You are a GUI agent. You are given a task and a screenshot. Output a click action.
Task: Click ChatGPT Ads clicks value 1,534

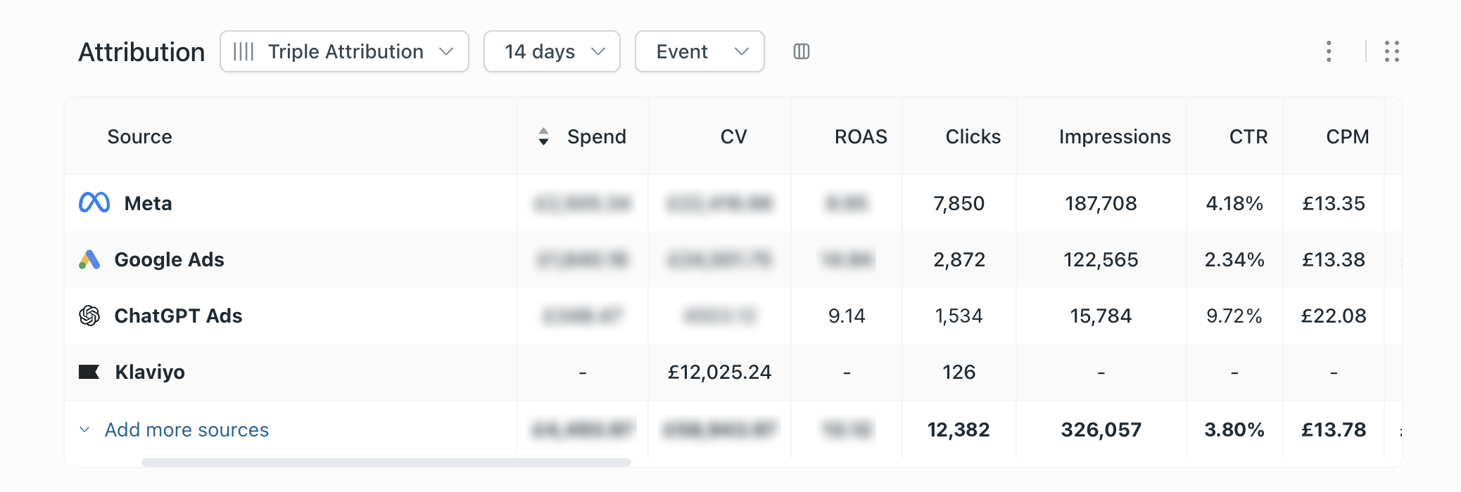(x=959, y=316)
